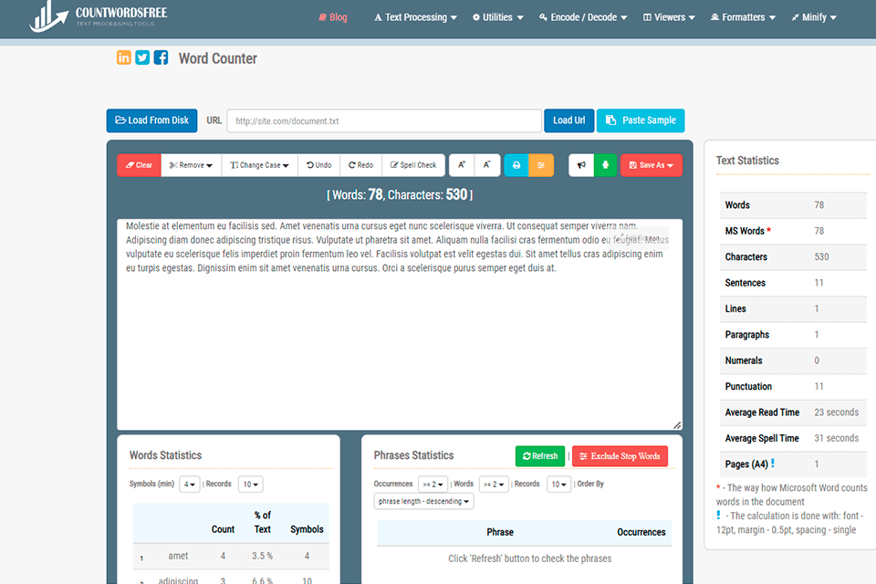Share page on LinkedIn icon
876x584 pixels.
tap(123, 57)
